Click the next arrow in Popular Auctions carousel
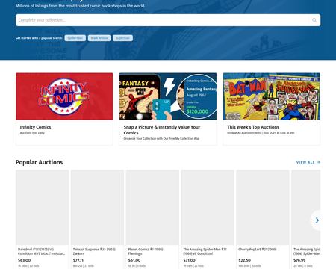The height and width of the screenshot is (269, 336). click(317, 220)
